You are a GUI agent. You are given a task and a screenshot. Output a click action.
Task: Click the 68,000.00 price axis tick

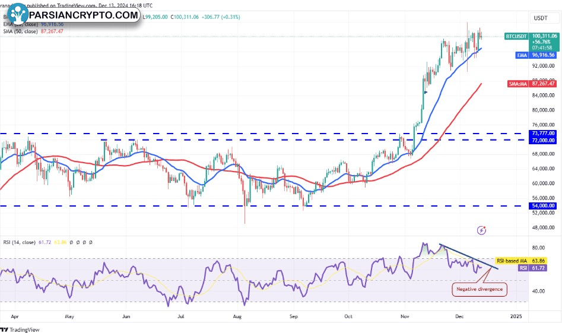pyautogui.click(x=544, y=154)
